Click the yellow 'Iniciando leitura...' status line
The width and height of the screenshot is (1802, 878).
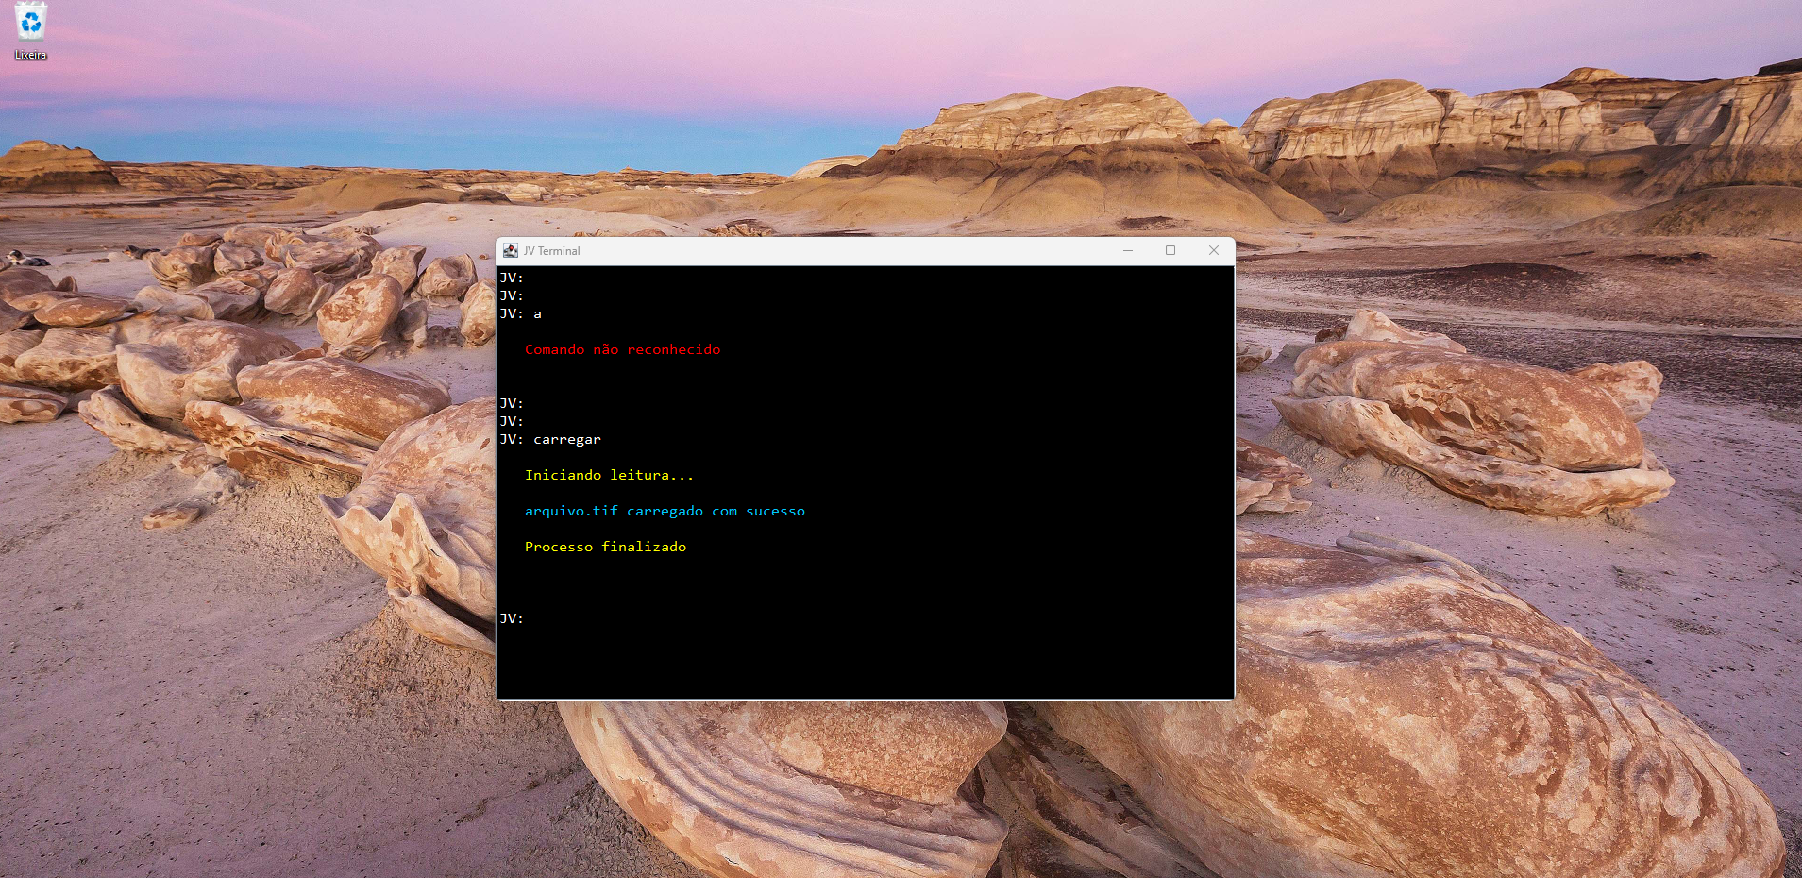609,475
